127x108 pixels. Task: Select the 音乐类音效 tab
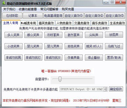[x=100, y=23]
